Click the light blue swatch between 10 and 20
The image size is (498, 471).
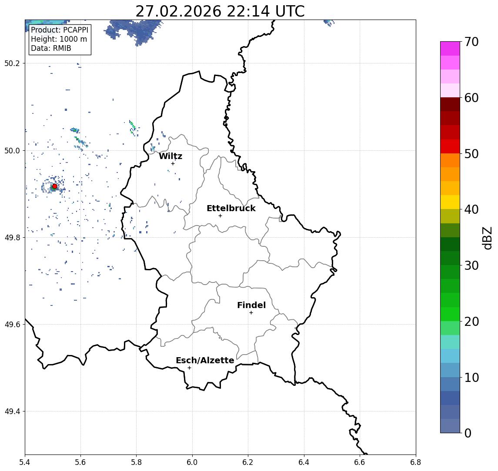450,356
